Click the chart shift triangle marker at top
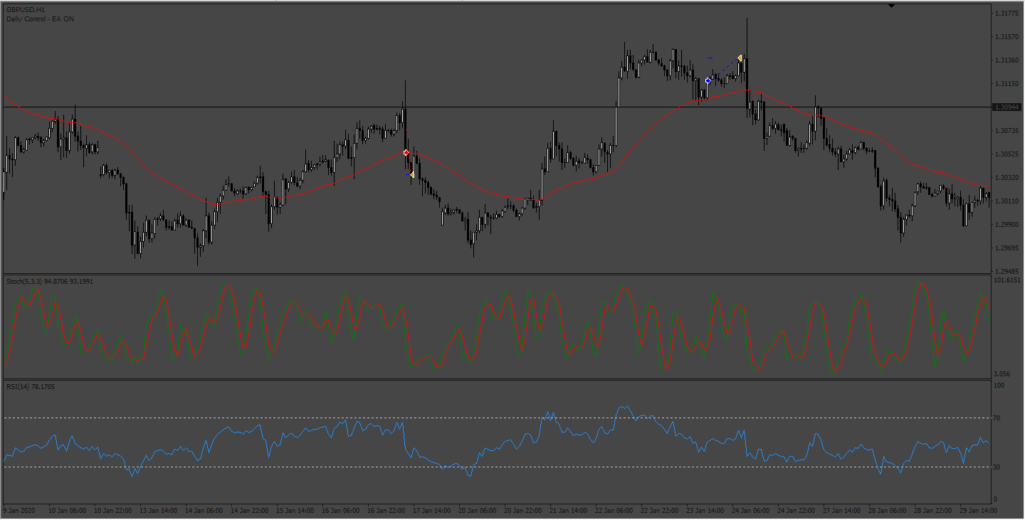 click(891, 6)
